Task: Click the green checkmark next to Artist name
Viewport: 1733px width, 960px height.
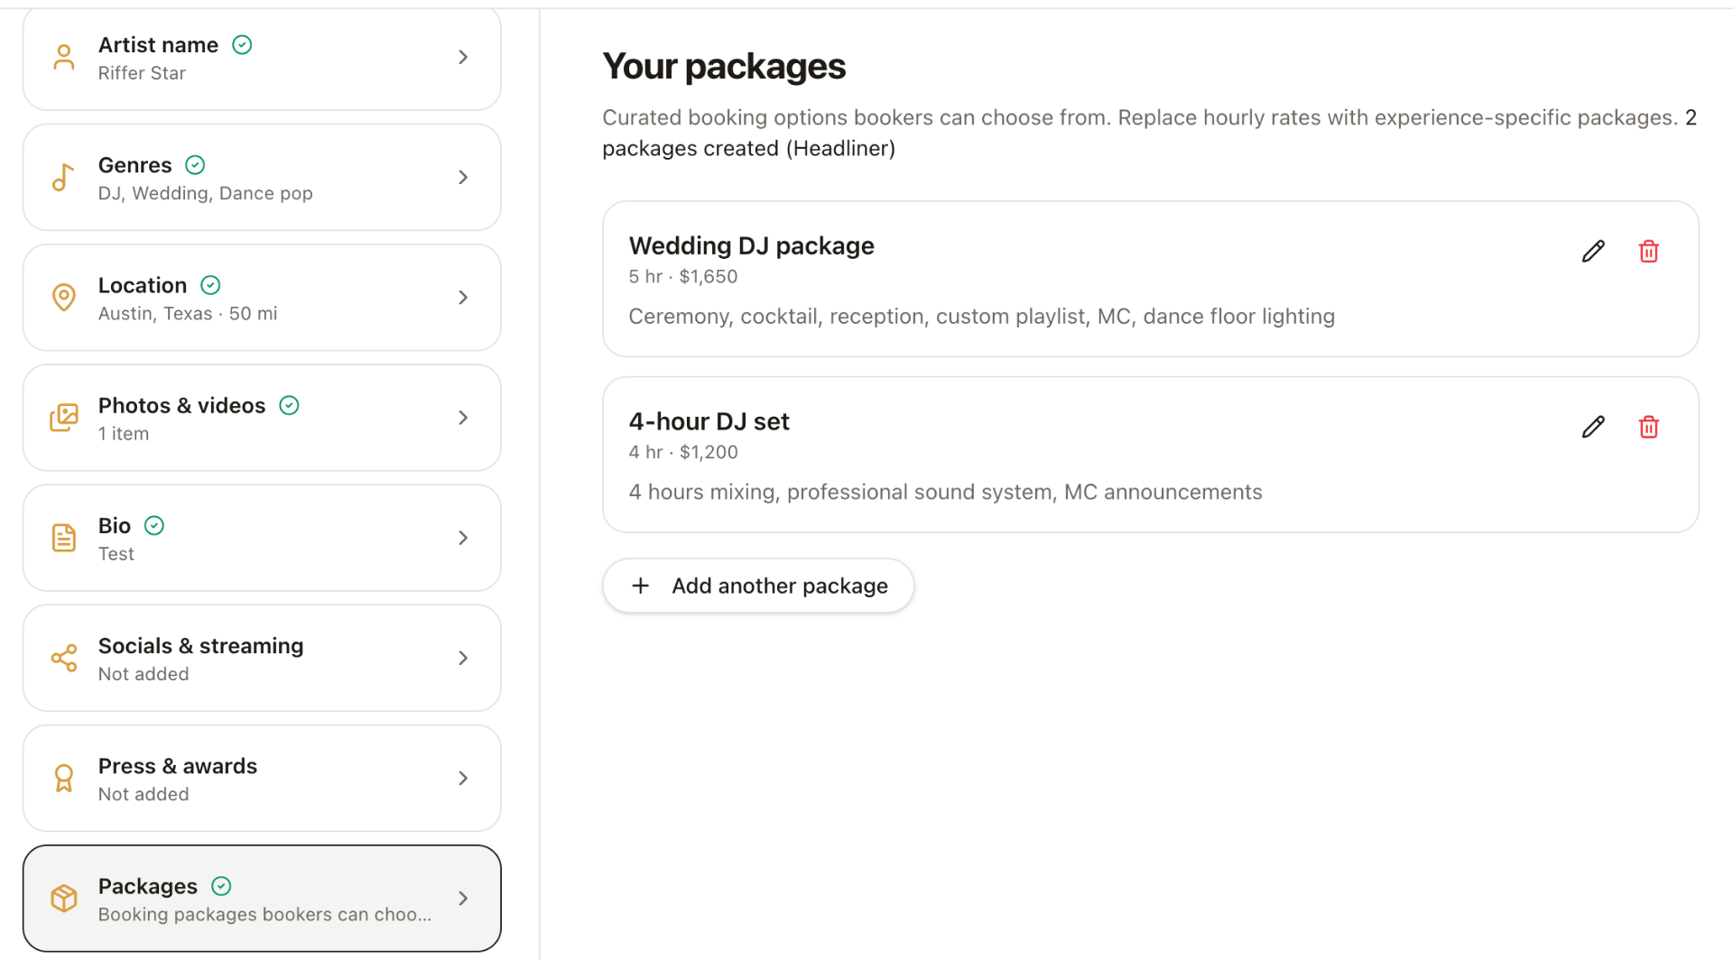Action: (242, 44)
